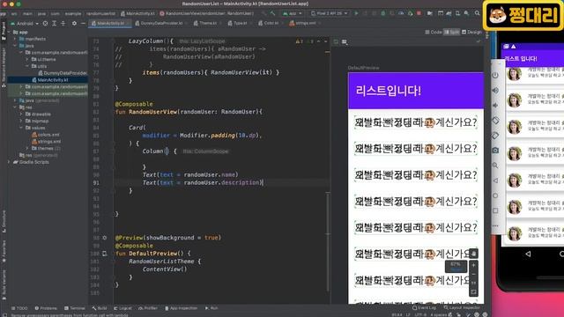
Task: Open the Event Log
Action: 424,307
